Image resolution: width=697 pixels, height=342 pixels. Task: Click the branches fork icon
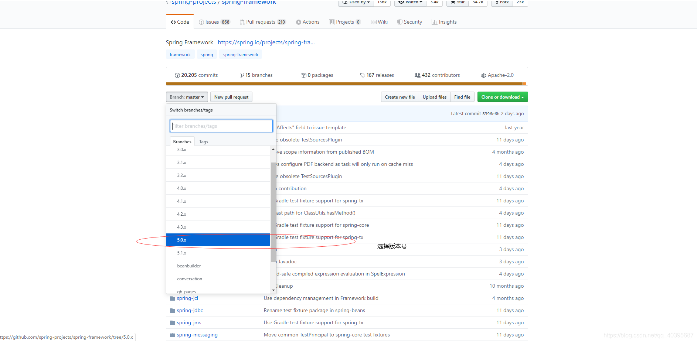pos(242,75)
